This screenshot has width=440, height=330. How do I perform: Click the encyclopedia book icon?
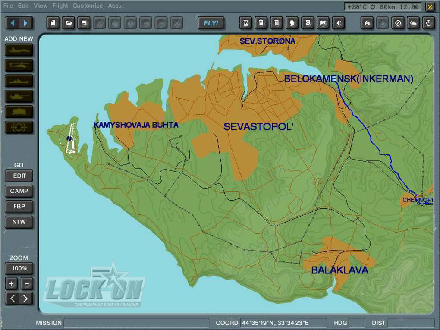323,23
